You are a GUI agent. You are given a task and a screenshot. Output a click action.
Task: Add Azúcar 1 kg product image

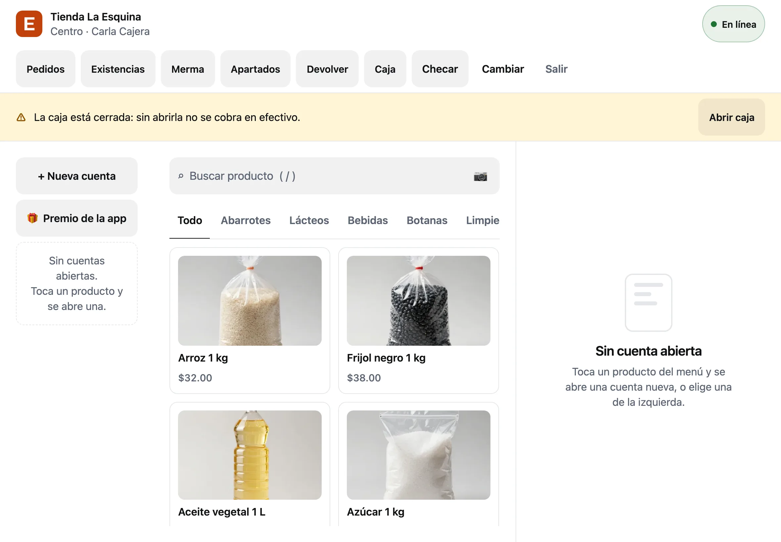point(418,455)
